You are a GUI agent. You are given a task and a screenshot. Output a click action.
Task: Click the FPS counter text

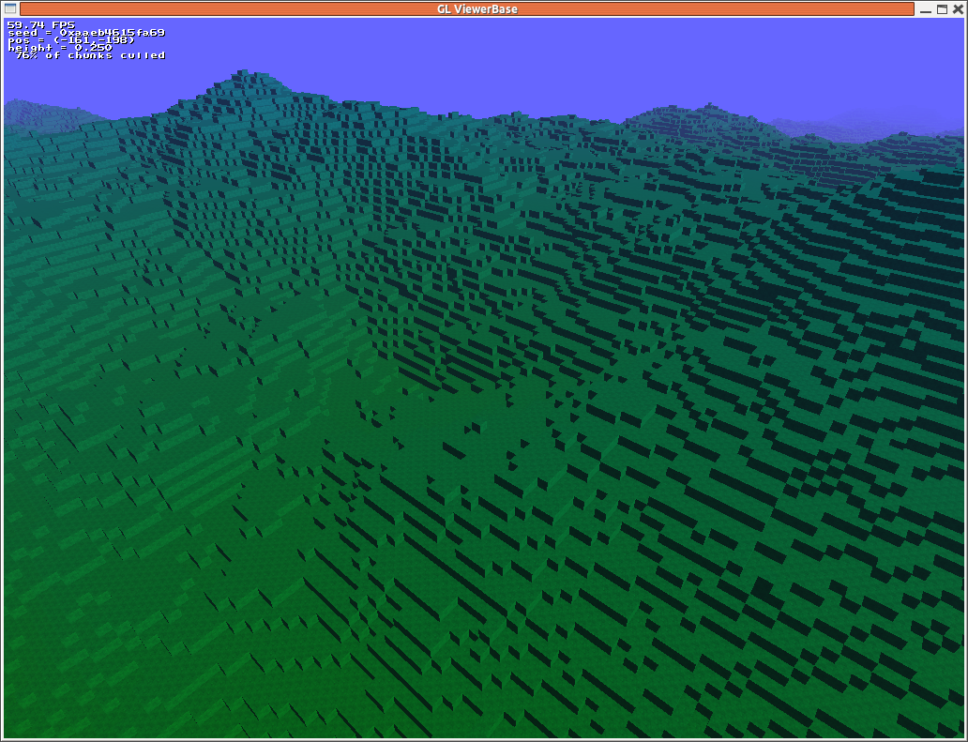click(x=40, y=25)
